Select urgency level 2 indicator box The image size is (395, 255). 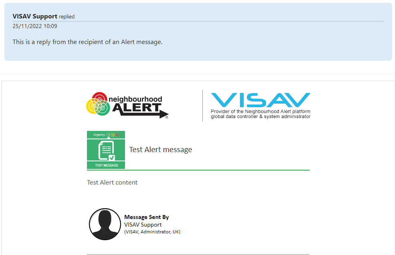pos(113,135)
